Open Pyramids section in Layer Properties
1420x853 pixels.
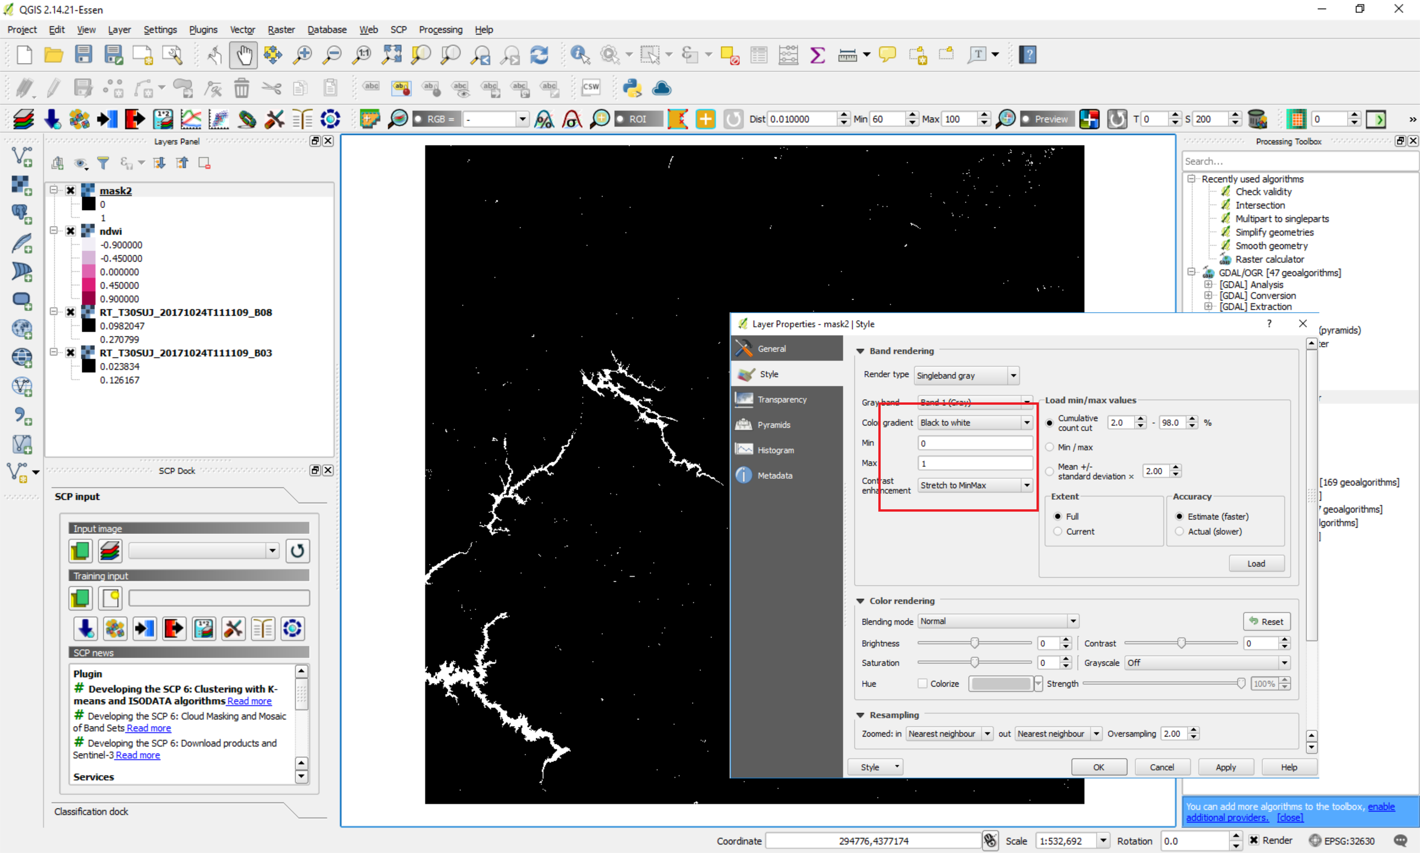pos(773,425)
